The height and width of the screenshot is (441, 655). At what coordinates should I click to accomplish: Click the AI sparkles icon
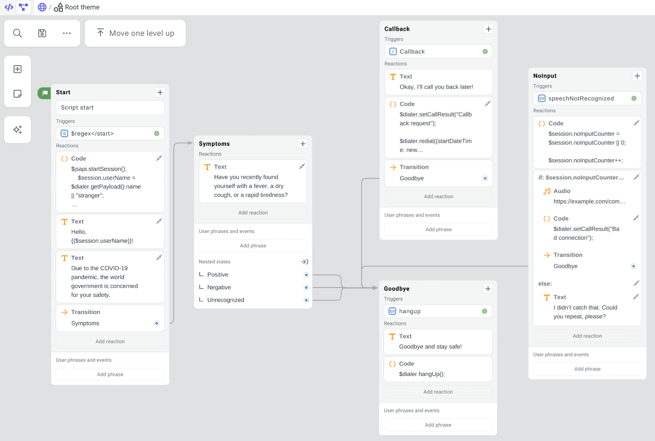coord(17,130)
